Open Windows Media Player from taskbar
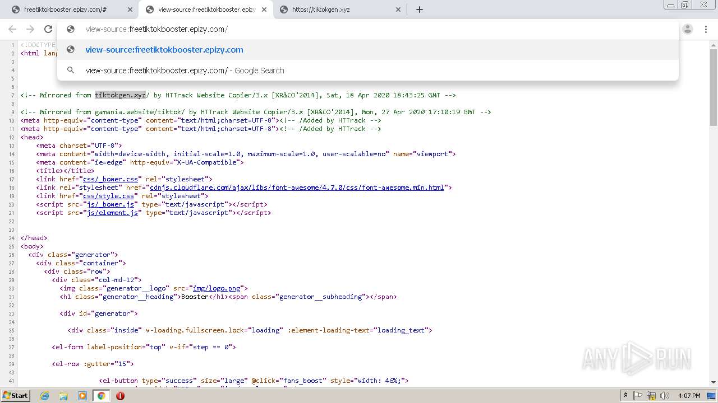718x403 pixels. (x=82, y=396)
